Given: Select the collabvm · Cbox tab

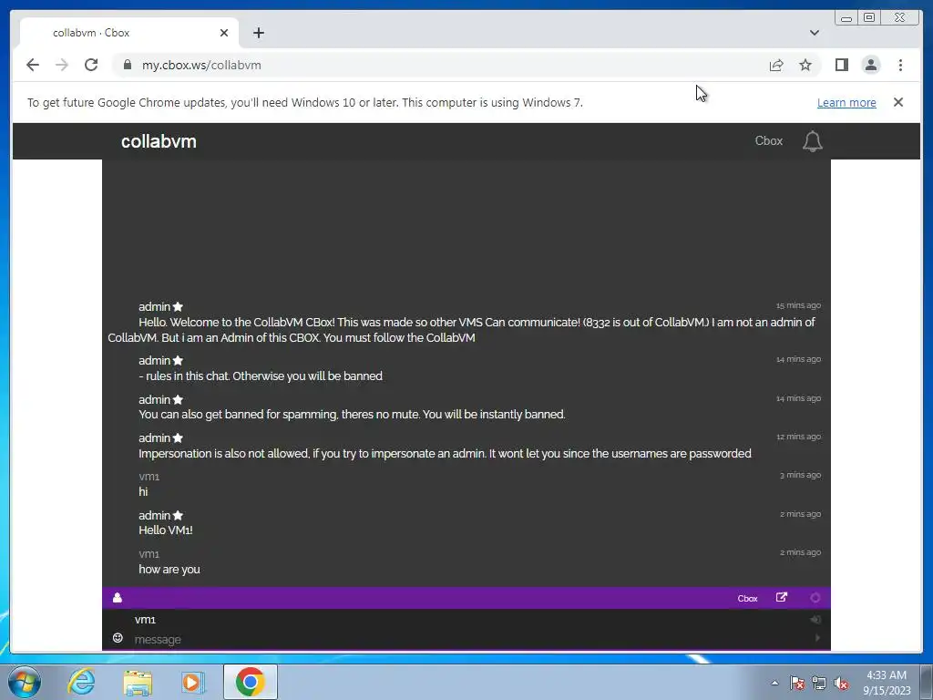Looking at the screenshot, I should [129, 33].
